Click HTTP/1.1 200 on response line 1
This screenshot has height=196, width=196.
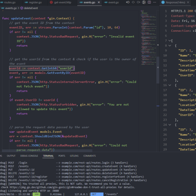click(182, 11)
